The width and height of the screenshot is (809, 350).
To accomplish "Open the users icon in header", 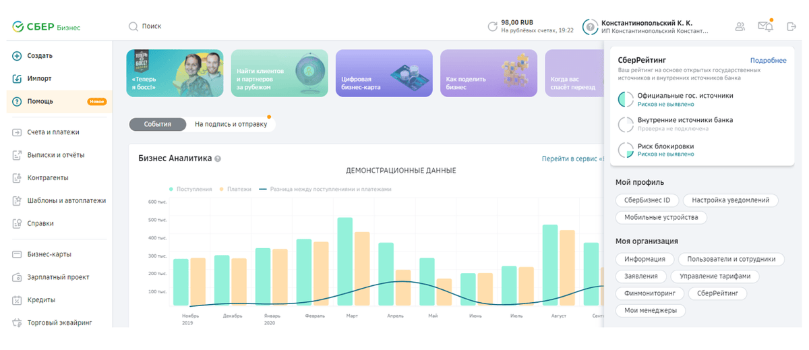I will pos(740,26).
